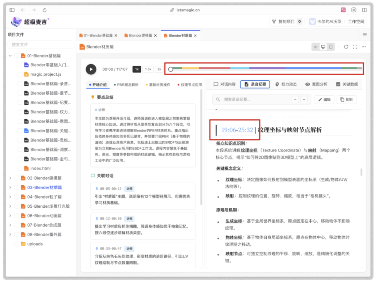The image size is (377, 282).
Task: Select the desktop preview toggle
Action: 324,47
